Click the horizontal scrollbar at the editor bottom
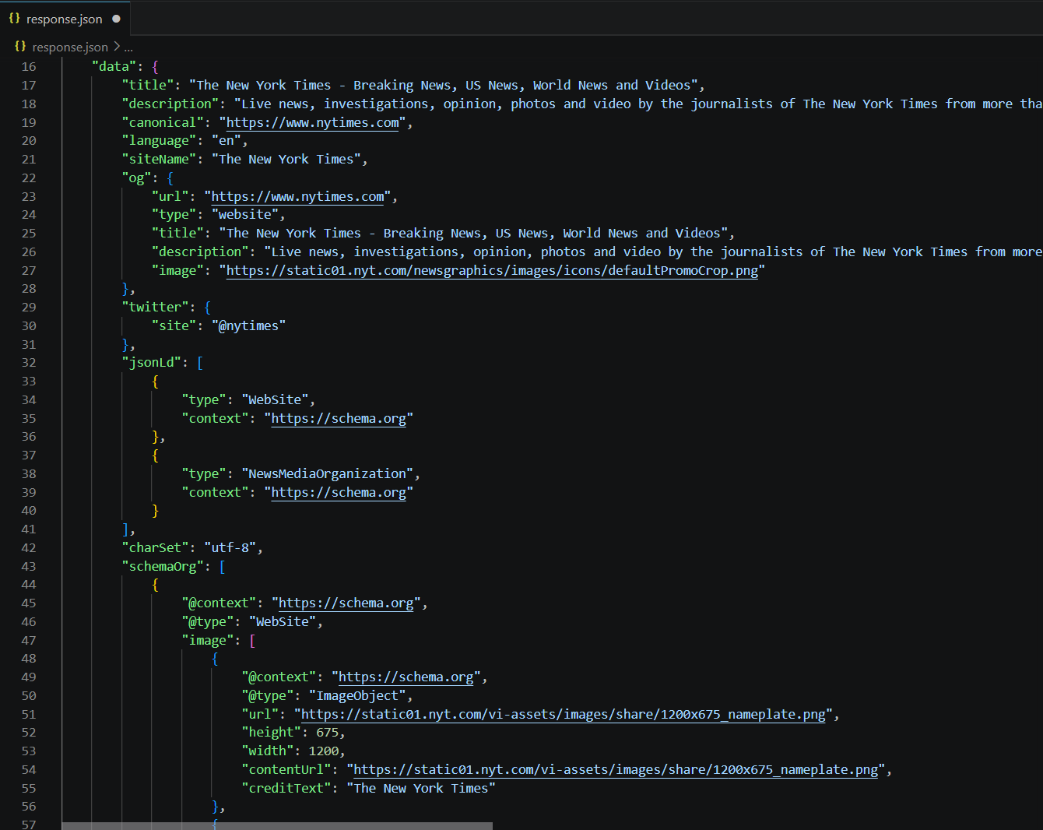1043x830 pixels. (x=277, y=825)
